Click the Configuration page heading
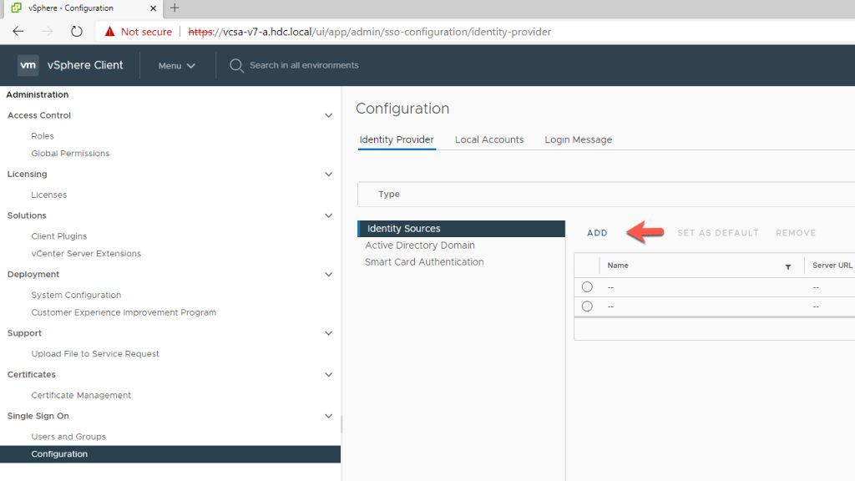Image resolution: width=855 pixels, height=481 pixels. point(402,109)
